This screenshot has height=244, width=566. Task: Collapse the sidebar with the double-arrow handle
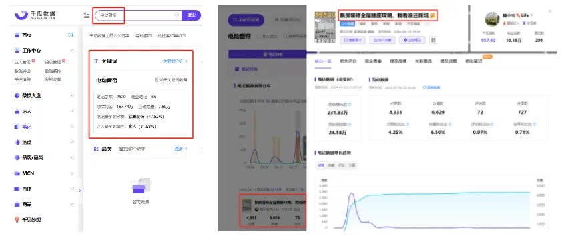[80, 190]
